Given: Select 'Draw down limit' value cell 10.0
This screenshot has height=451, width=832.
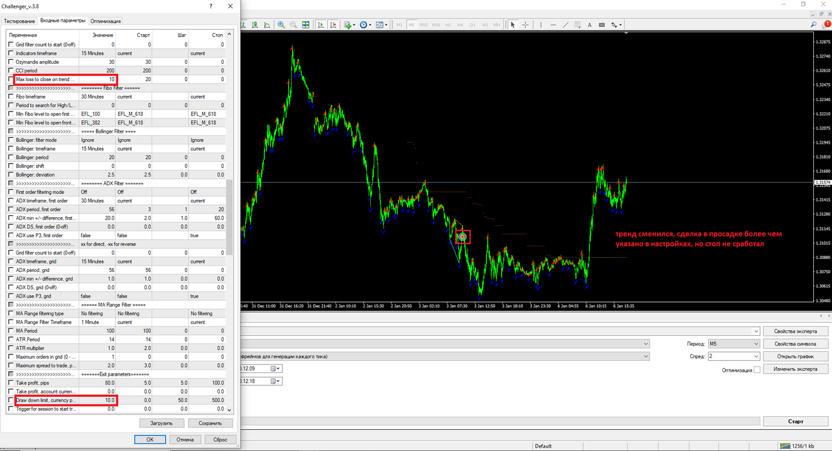Looking at the screenshot, I should [97, 400].
